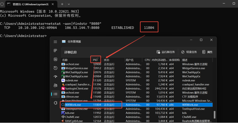Select SunloginClient.exe process row
This screenshot has height=123, width=238.
(76, 89)
